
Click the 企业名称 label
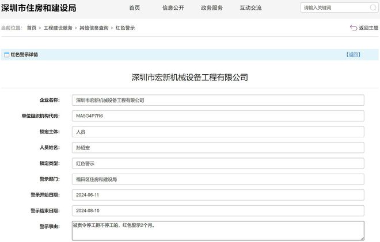[x=50, y=100]
